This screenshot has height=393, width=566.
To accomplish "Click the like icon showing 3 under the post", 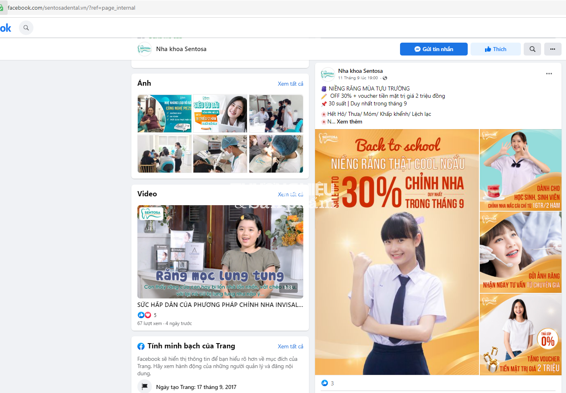I will 325,383.
